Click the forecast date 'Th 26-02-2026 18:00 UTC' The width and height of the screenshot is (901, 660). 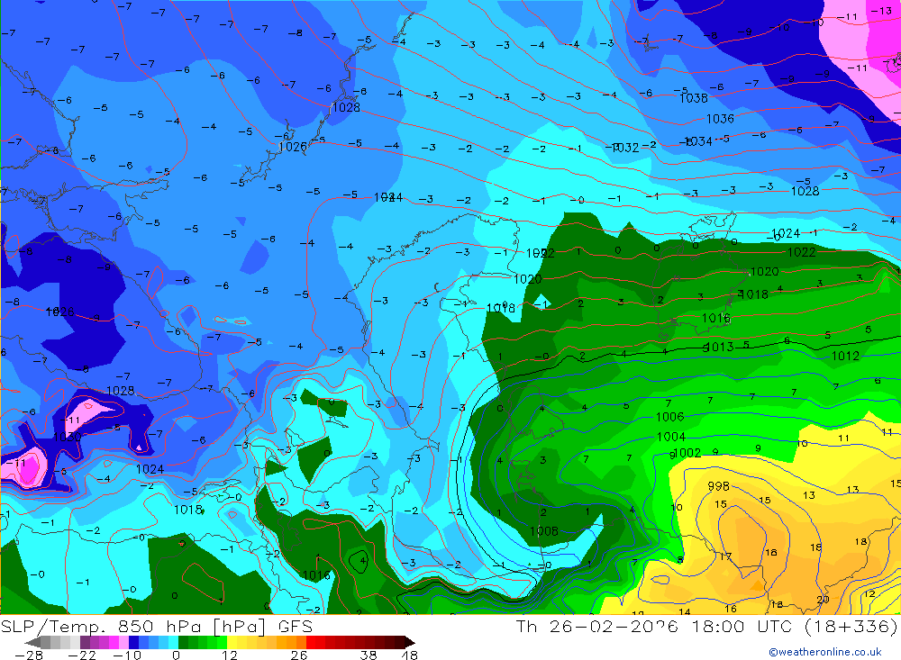point(654,626)
